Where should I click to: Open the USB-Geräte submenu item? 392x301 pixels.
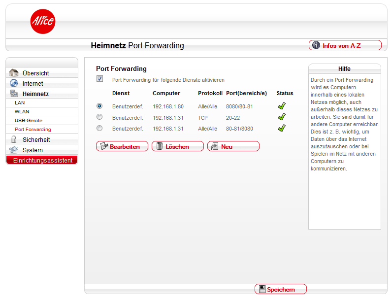28,121
